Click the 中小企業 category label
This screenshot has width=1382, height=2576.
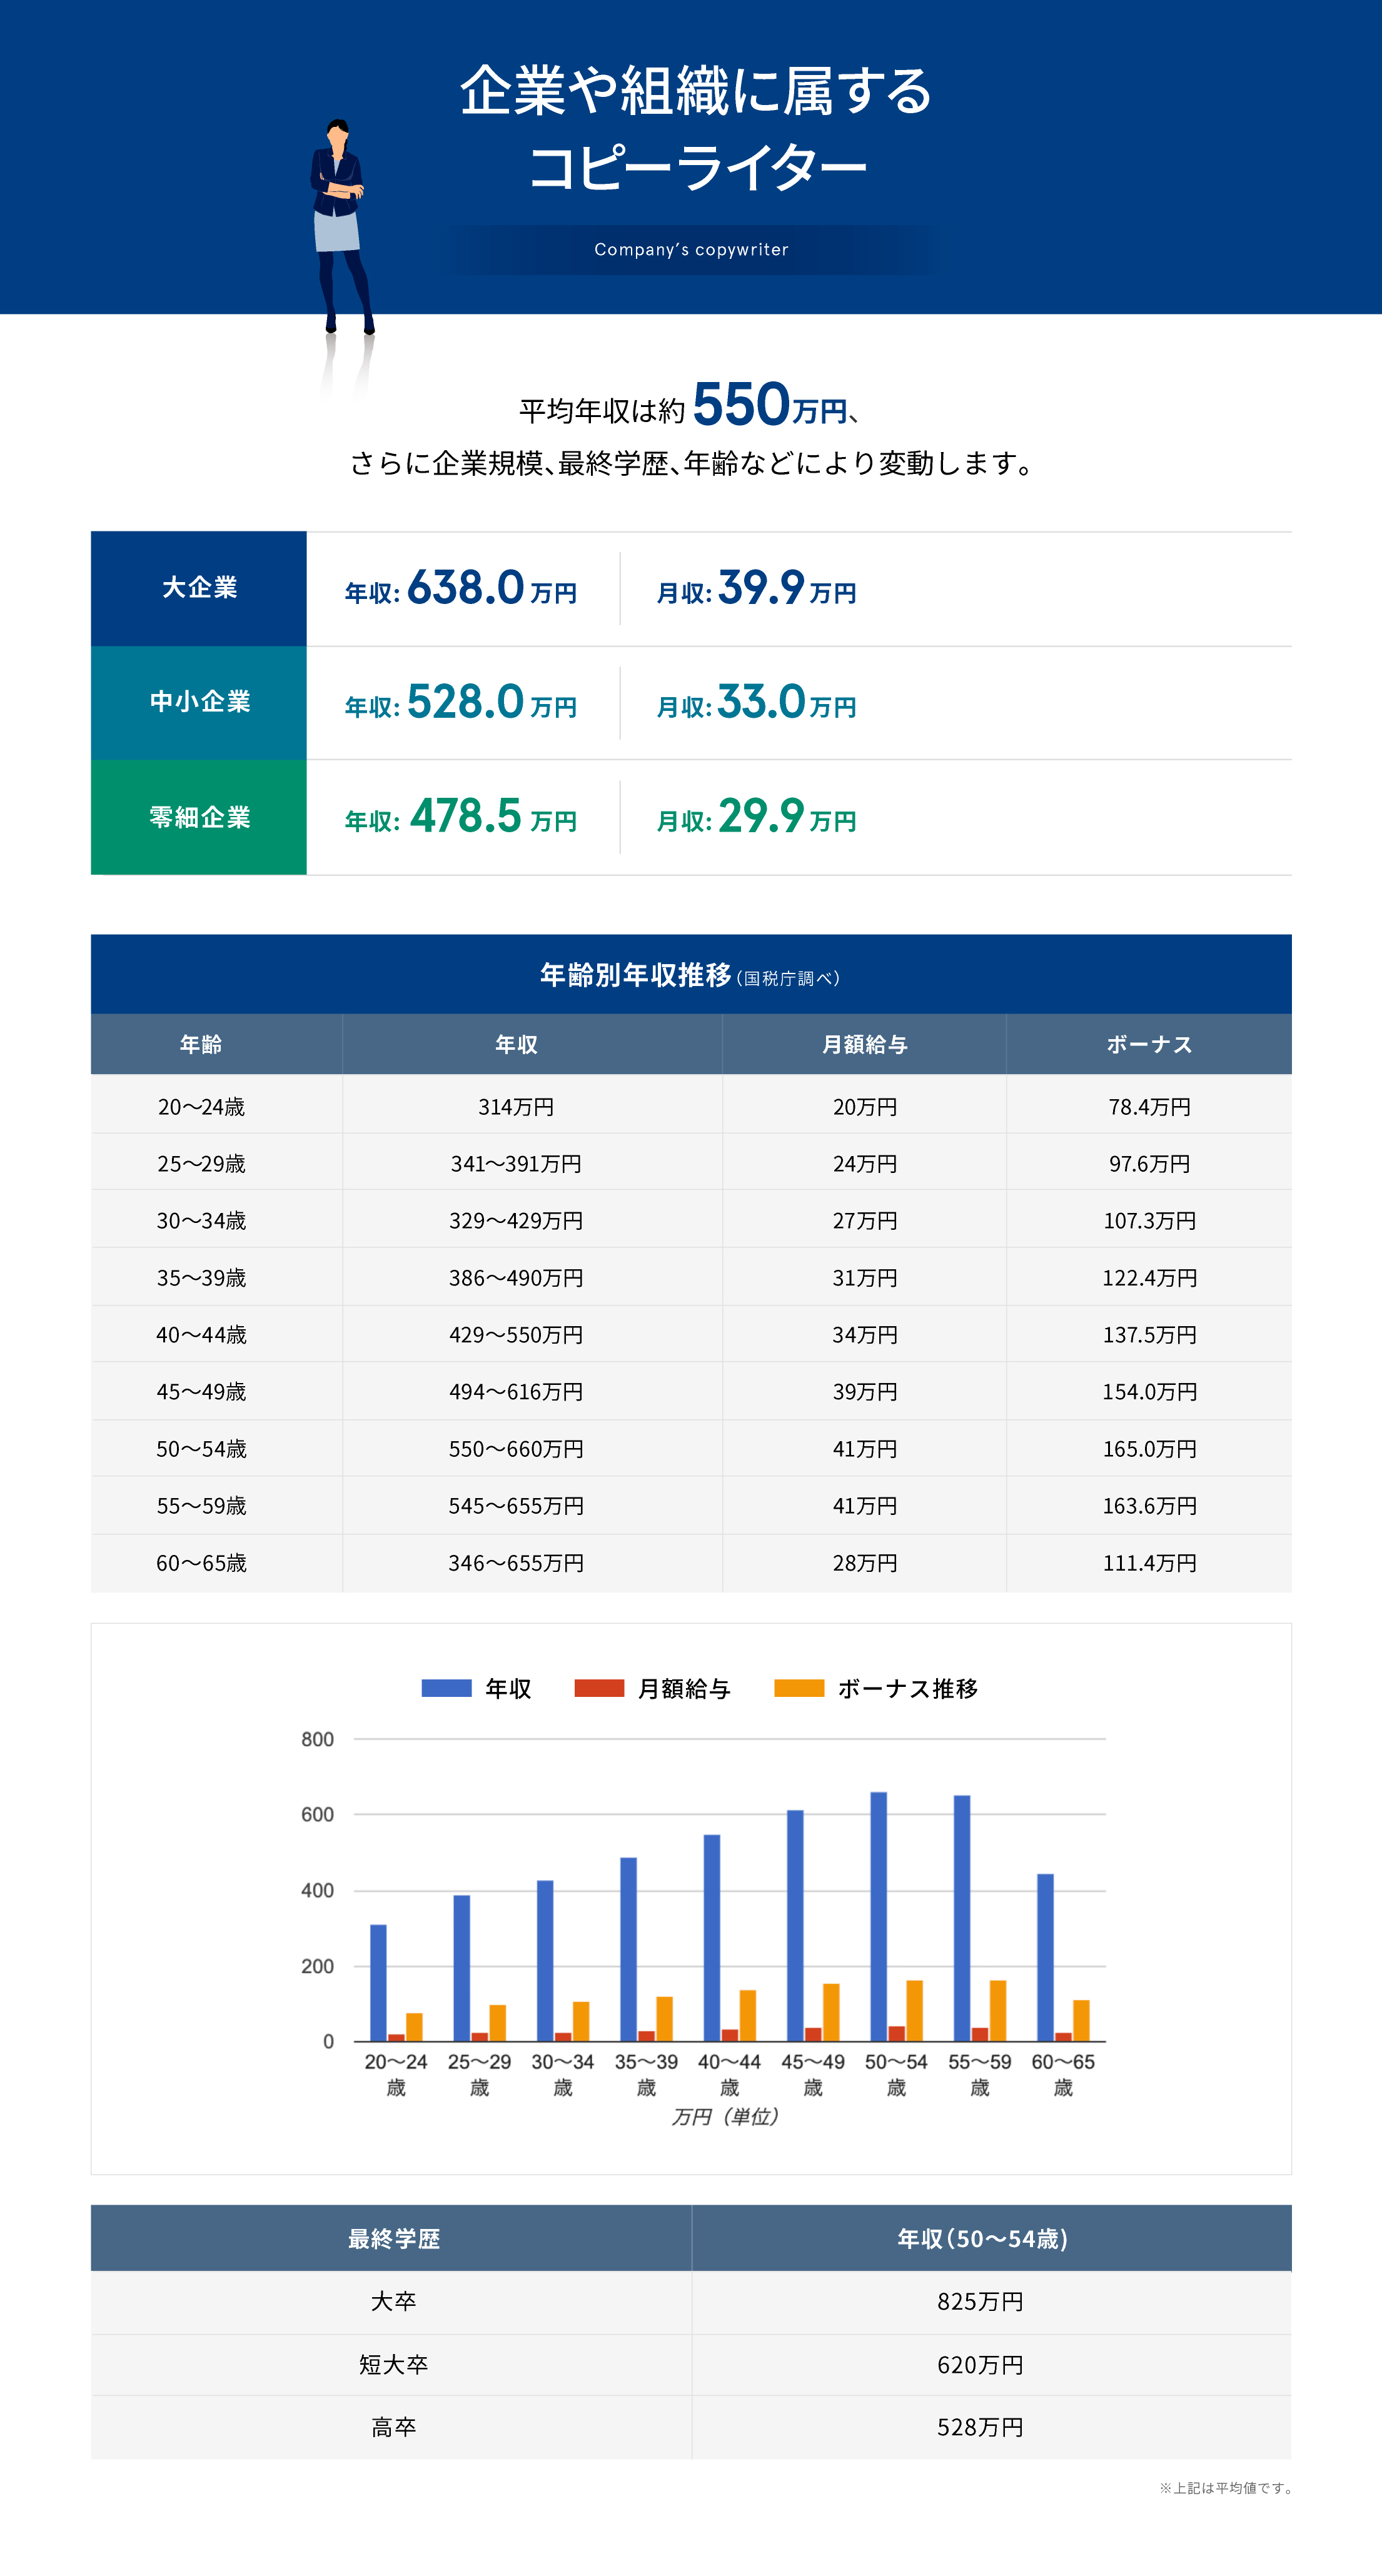(x=199, y=702)
